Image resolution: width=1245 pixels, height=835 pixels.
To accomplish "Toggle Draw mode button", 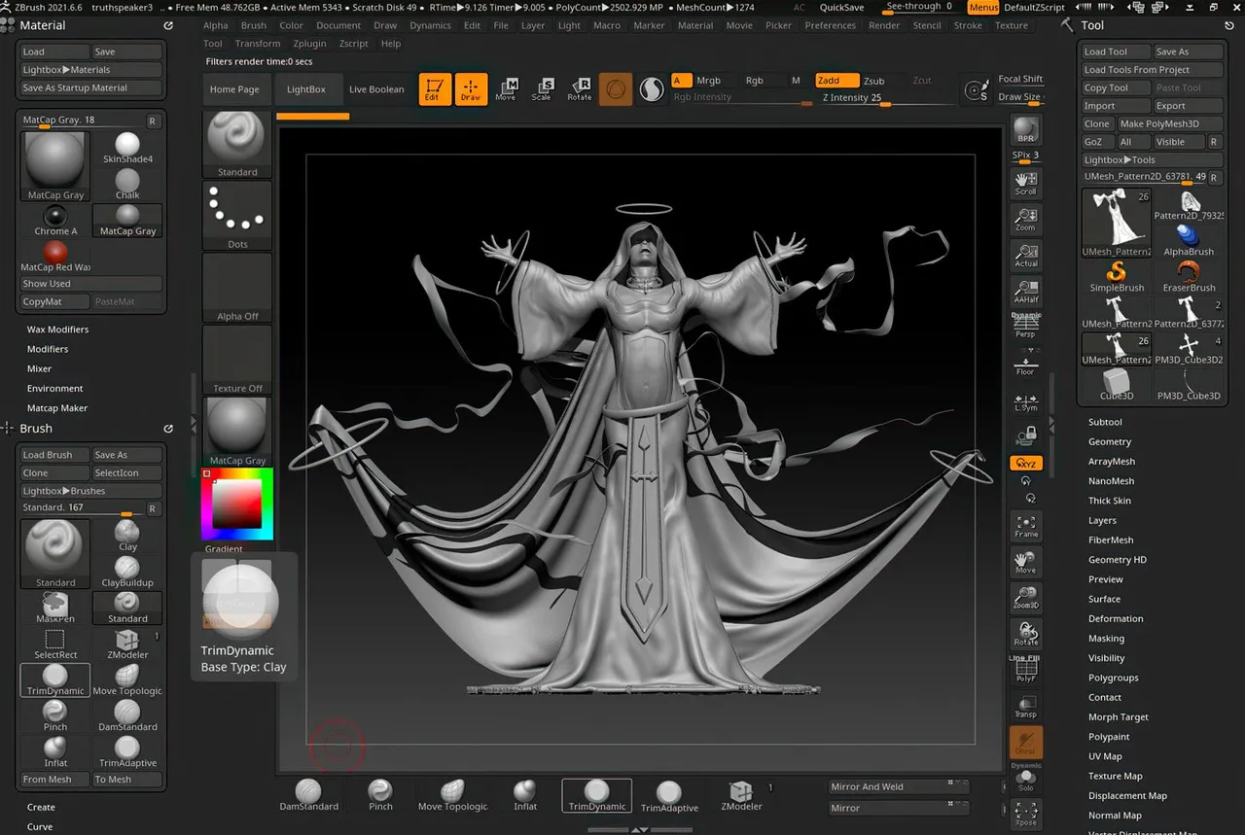I will click(x=471, y=89).
